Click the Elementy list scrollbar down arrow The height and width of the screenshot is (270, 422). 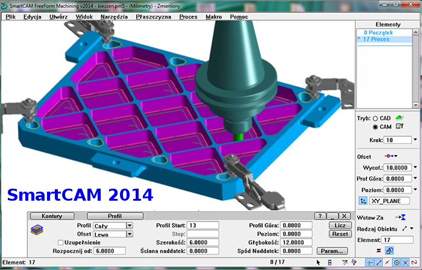pos(415,105)
